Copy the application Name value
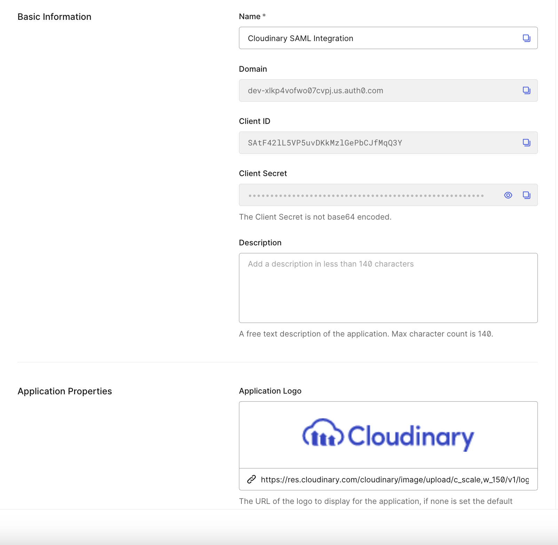Screen dimensions: 558x545 pyautogui.click(x=526, y=38)
